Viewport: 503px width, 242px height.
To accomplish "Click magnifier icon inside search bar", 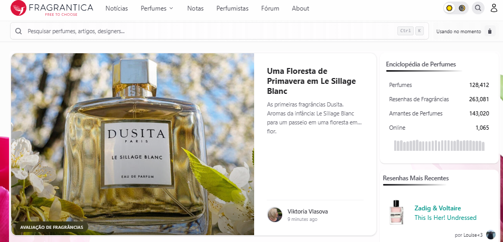I will point(18,31).
